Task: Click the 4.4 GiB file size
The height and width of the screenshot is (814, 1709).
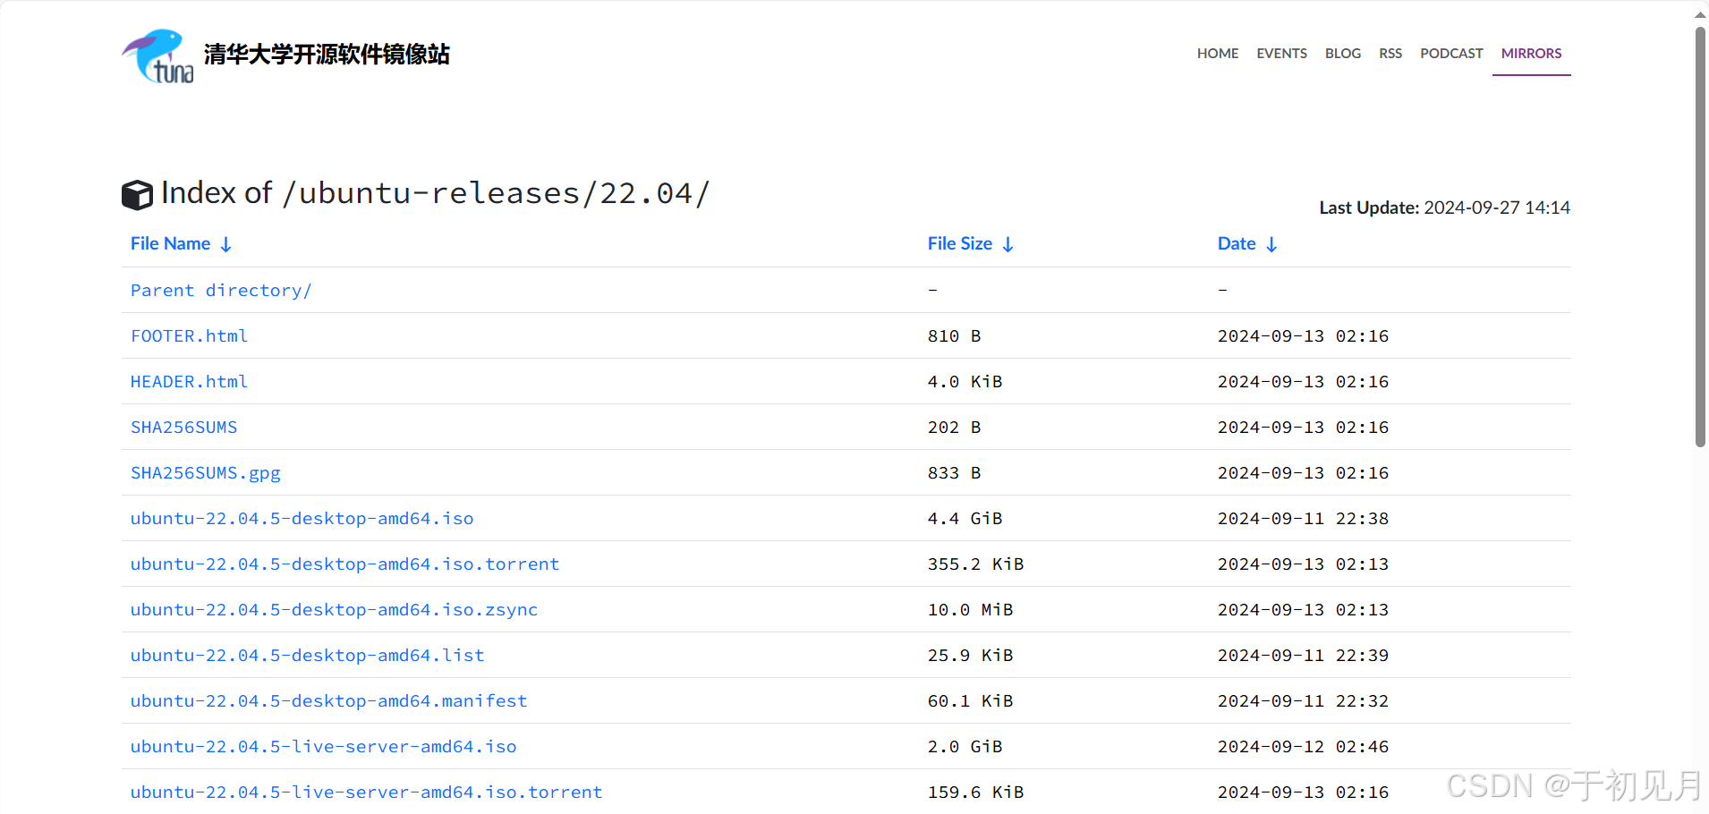Action: [x=965, y=518]
